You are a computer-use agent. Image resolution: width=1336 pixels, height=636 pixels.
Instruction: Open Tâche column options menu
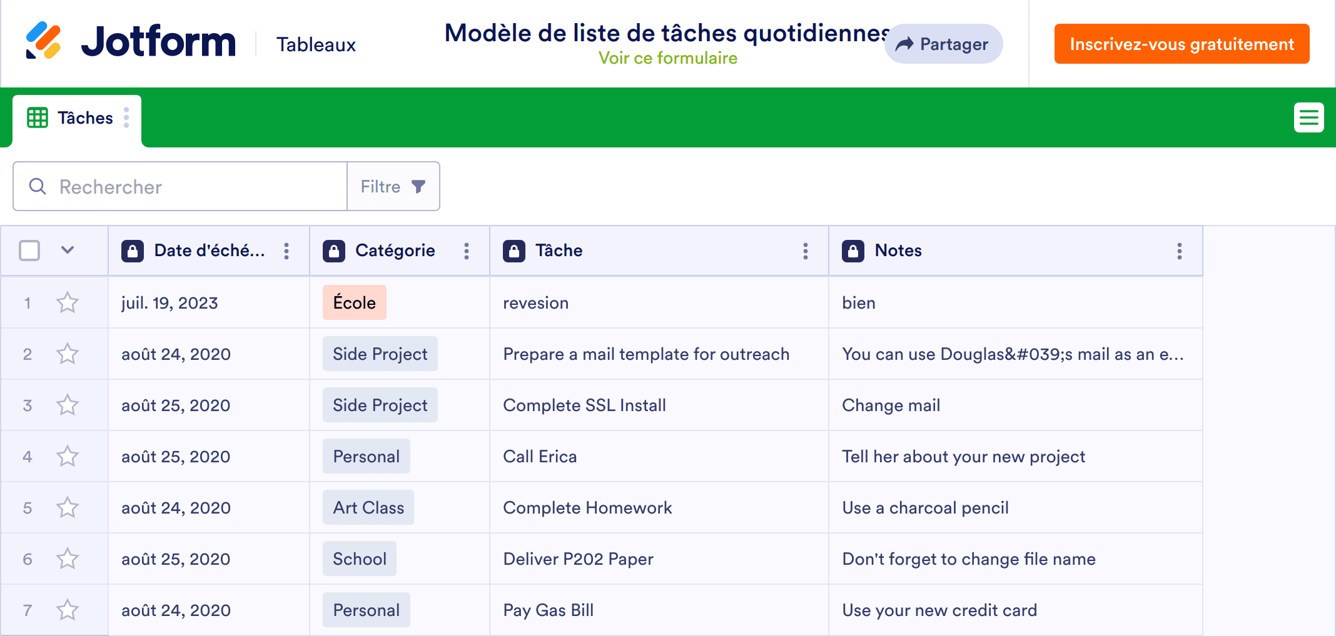click(806, 251)
